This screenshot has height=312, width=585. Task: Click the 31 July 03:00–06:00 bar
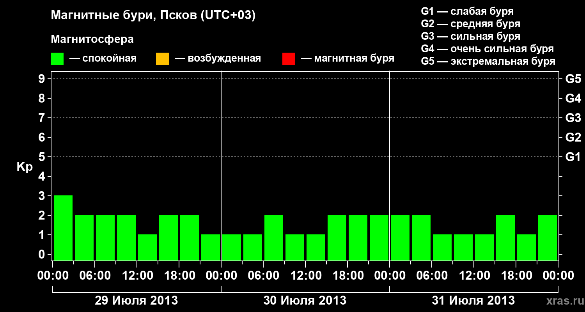[421, 238]
